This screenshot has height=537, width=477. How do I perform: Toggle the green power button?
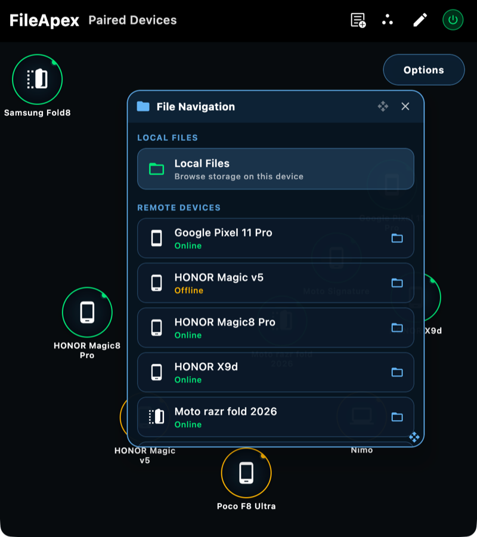(453, 20)
